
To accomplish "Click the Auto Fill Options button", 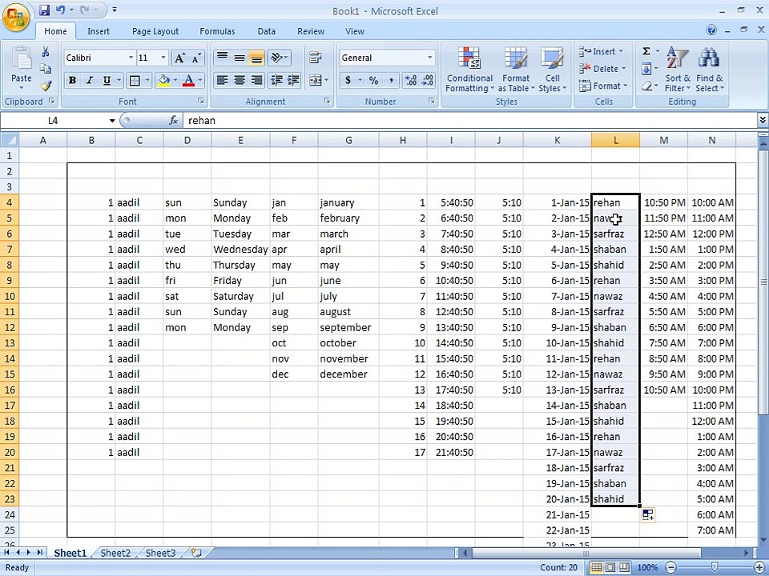I will (648, 514).
